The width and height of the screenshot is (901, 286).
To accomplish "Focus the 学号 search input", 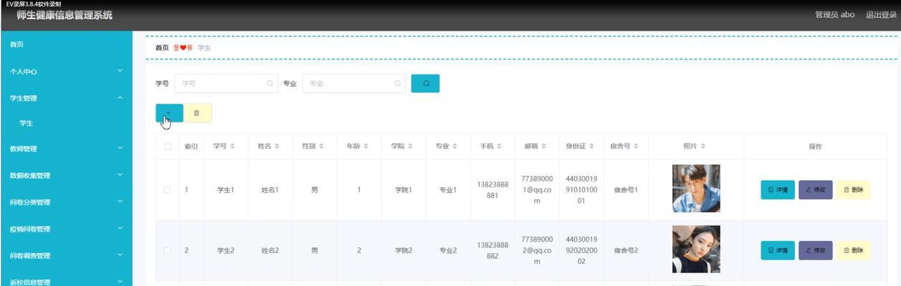I will pyautogui.click(x=227, y=84).
